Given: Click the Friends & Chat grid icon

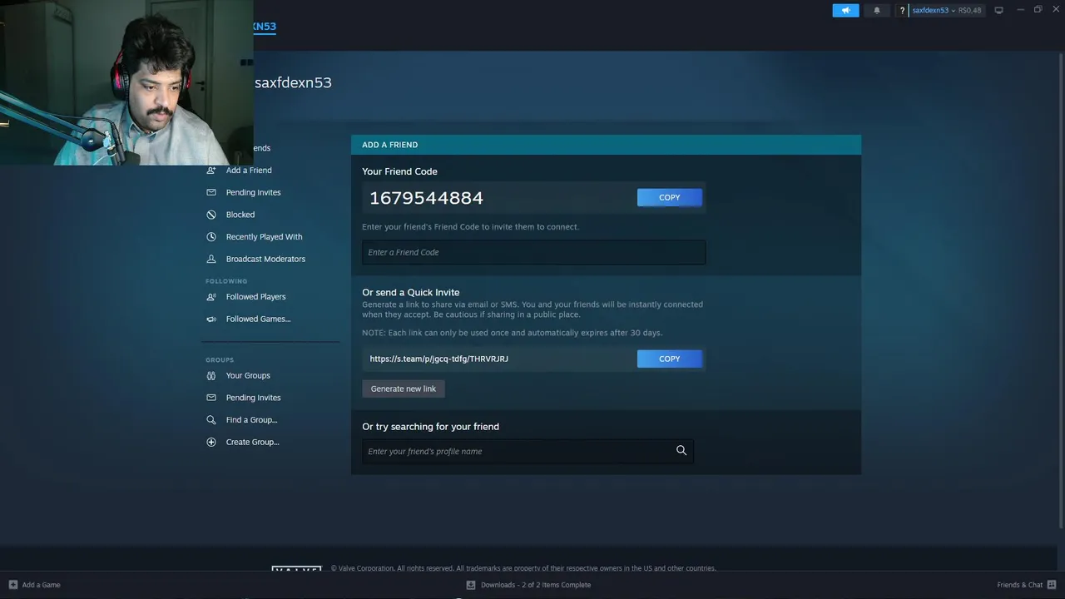Looking at the screenshot, I should click(1052, 585).
